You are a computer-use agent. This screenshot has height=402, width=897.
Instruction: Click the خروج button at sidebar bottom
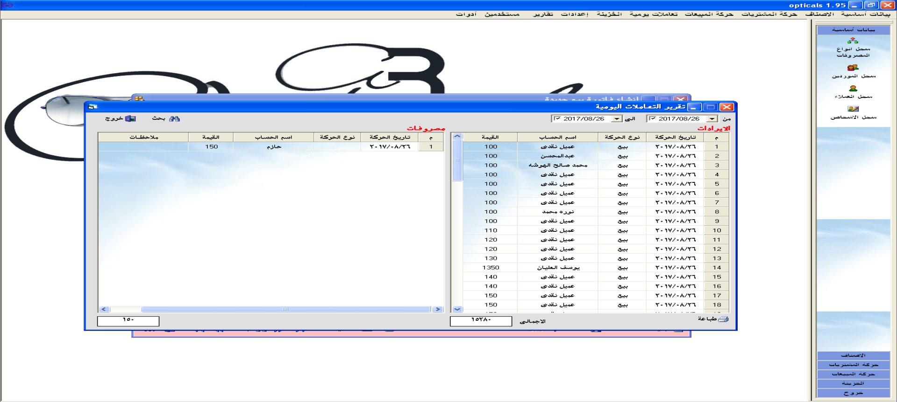(x=853, y=393)
